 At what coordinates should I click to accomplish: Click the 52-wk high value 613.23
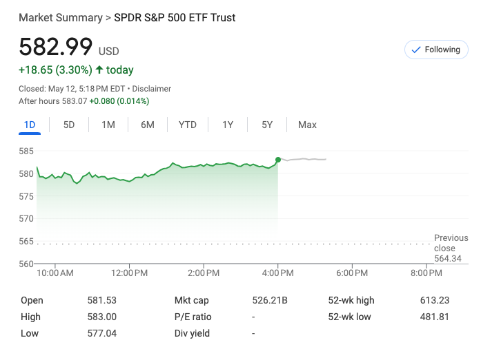434,300
